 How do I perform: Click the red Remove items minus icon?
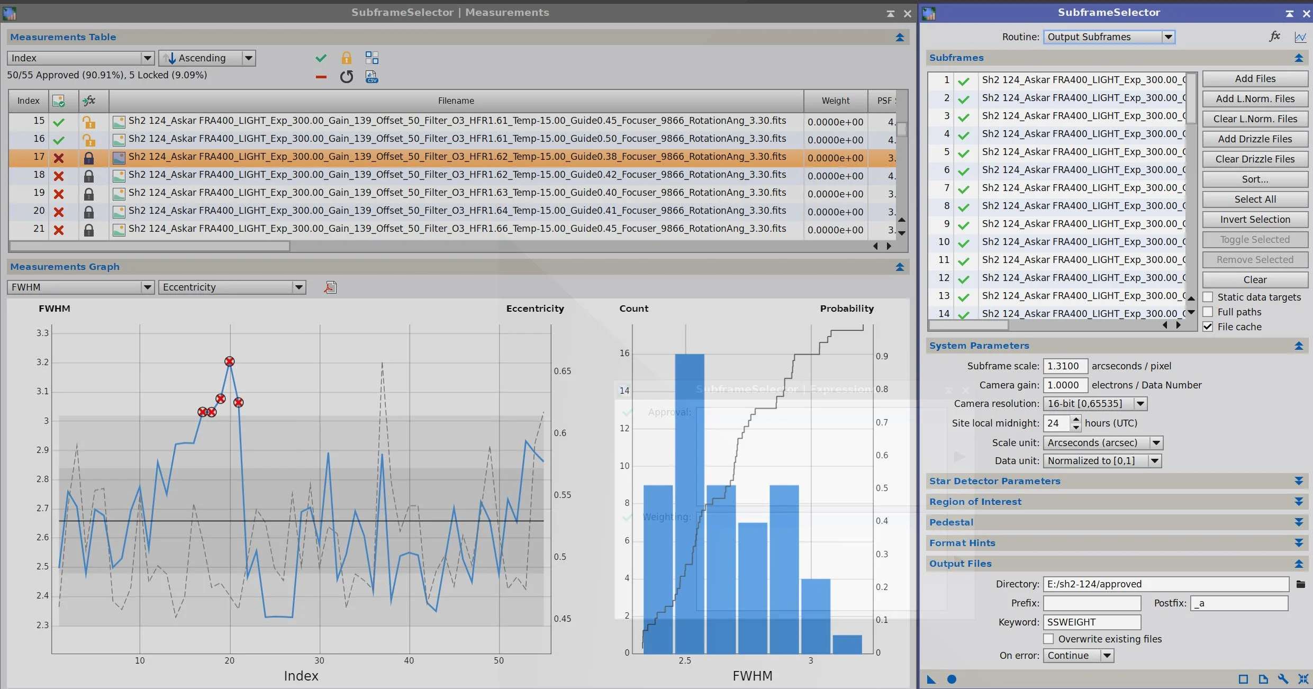pyautogui.click(x=321, y=77)
